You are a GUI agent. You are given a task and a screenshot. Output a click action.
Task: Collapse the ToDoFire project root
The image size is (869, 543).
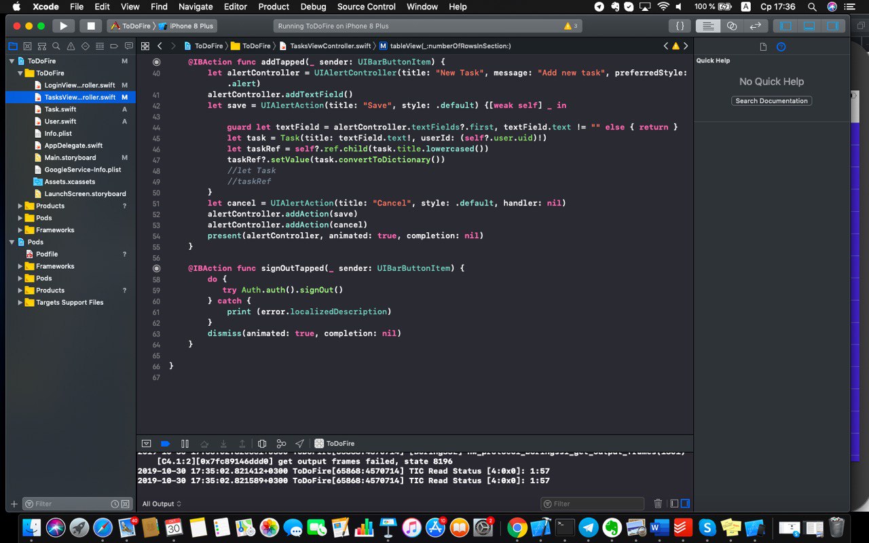click(12, 61)
